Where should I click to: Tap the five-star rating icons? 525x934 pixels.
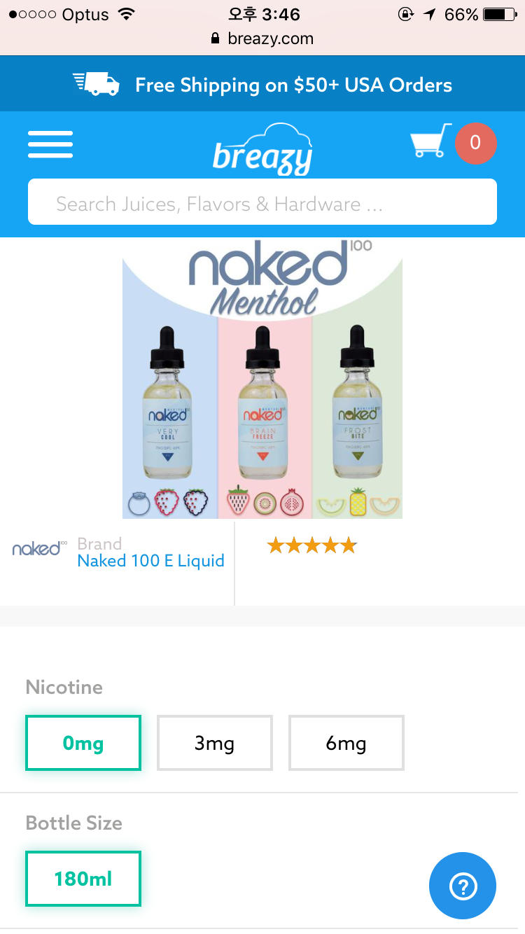311,545
